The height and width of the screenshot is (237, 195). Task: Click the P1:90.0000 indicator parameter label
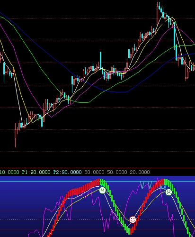[36, 172]
